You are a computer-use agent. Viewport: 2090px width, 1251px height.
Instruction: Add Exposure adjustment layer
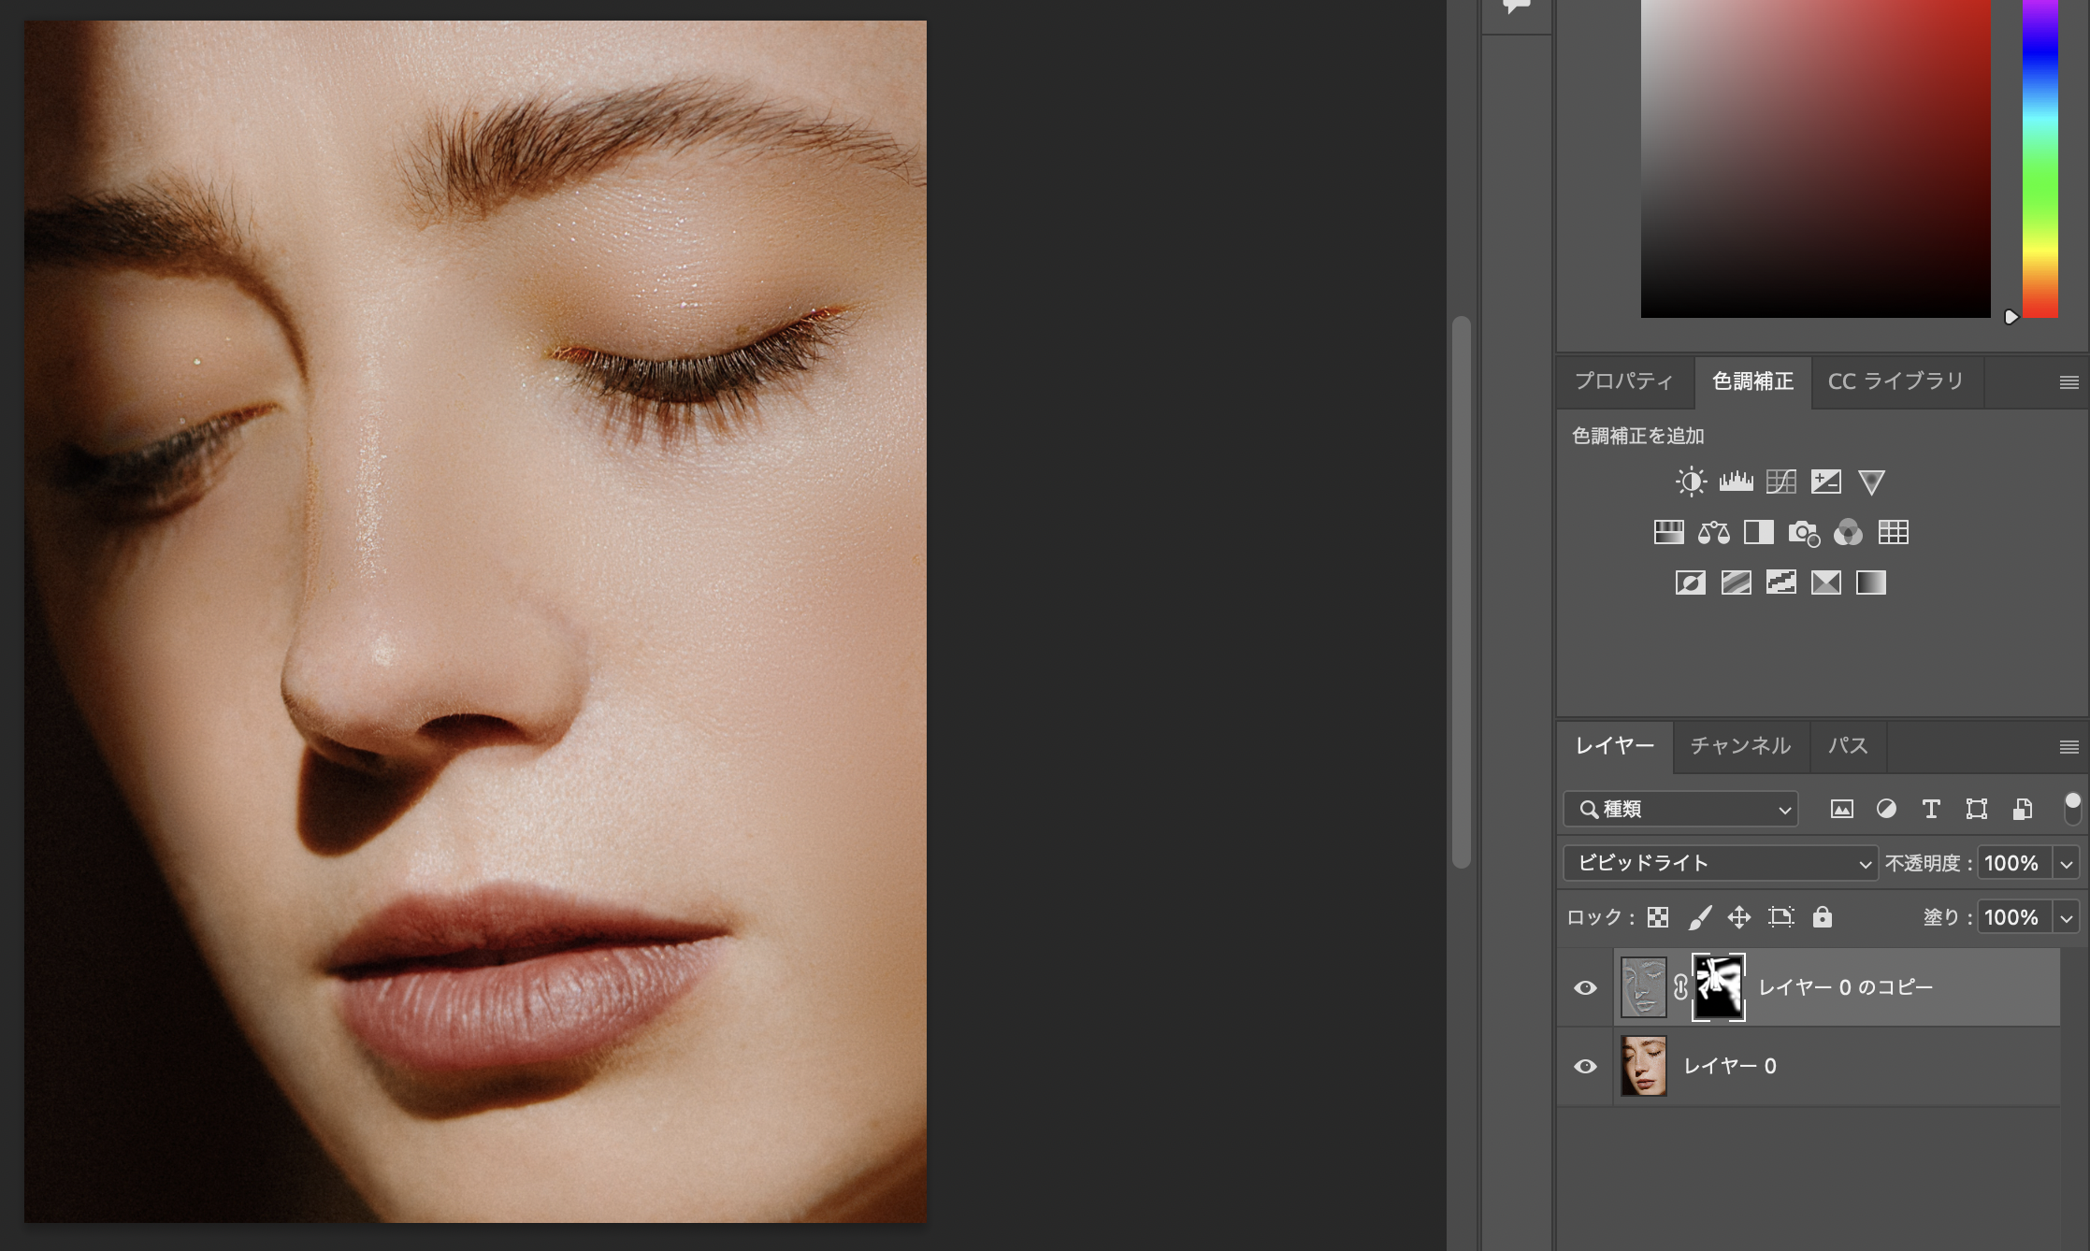pyautogui.click(x=1825, y=482)
